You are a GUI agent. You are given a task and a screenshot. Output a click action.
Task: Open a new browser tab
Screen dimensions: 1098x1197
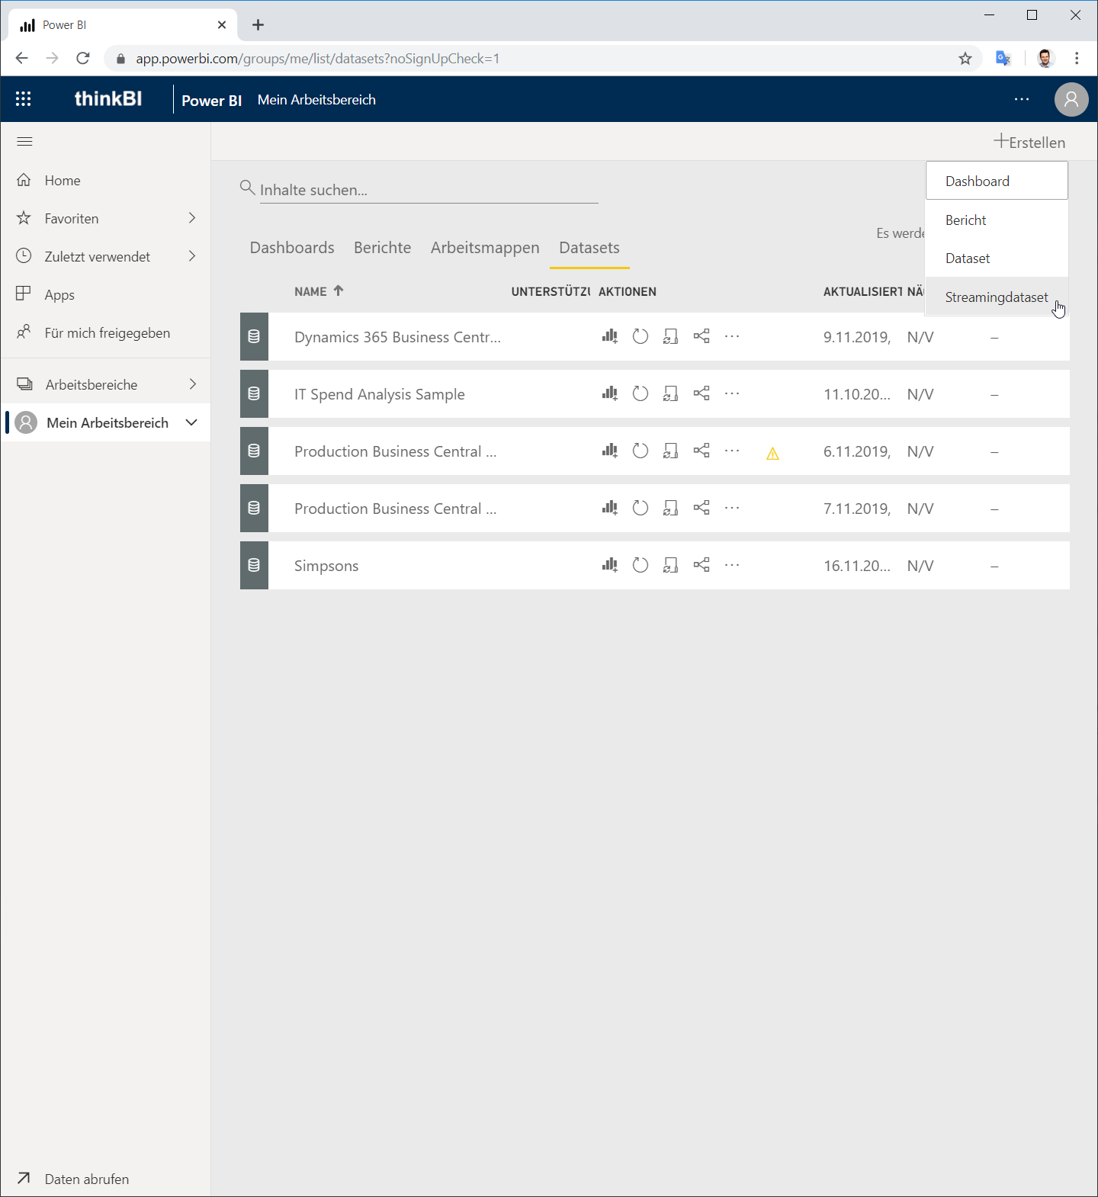(x=258, y=25)
